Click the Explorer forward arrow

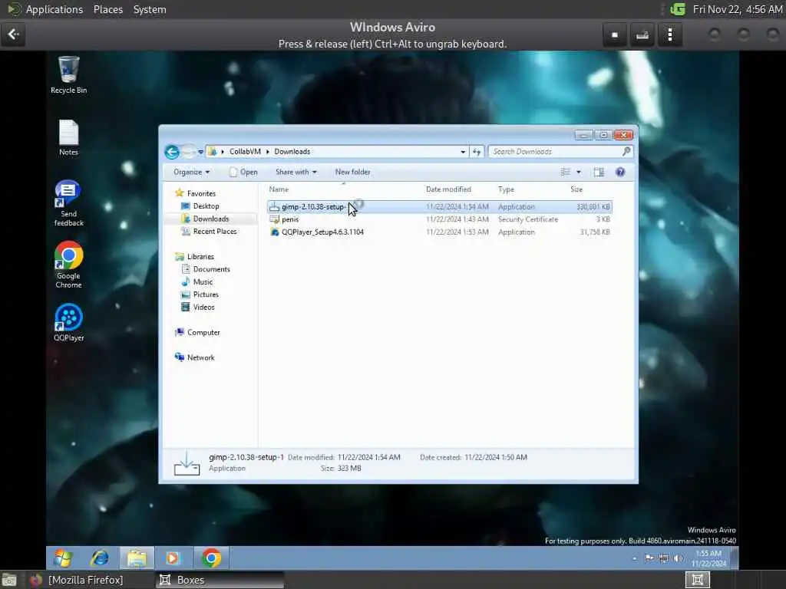pyautogui.click(x=189, y=152)
